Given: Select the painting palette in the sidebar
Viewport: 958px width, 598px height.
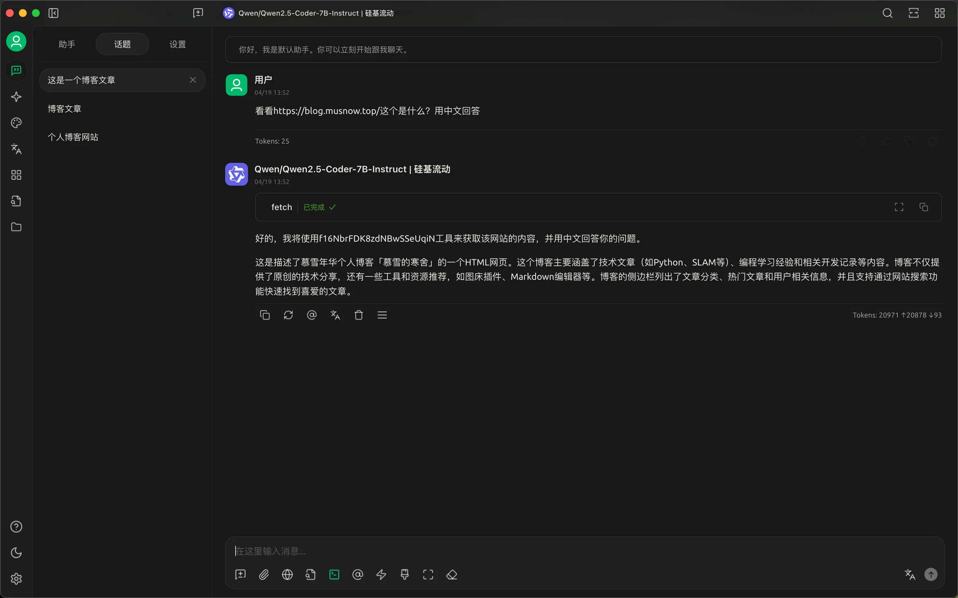Looking at the screenshot, I should pyautogui.click(x=16, y=122).
